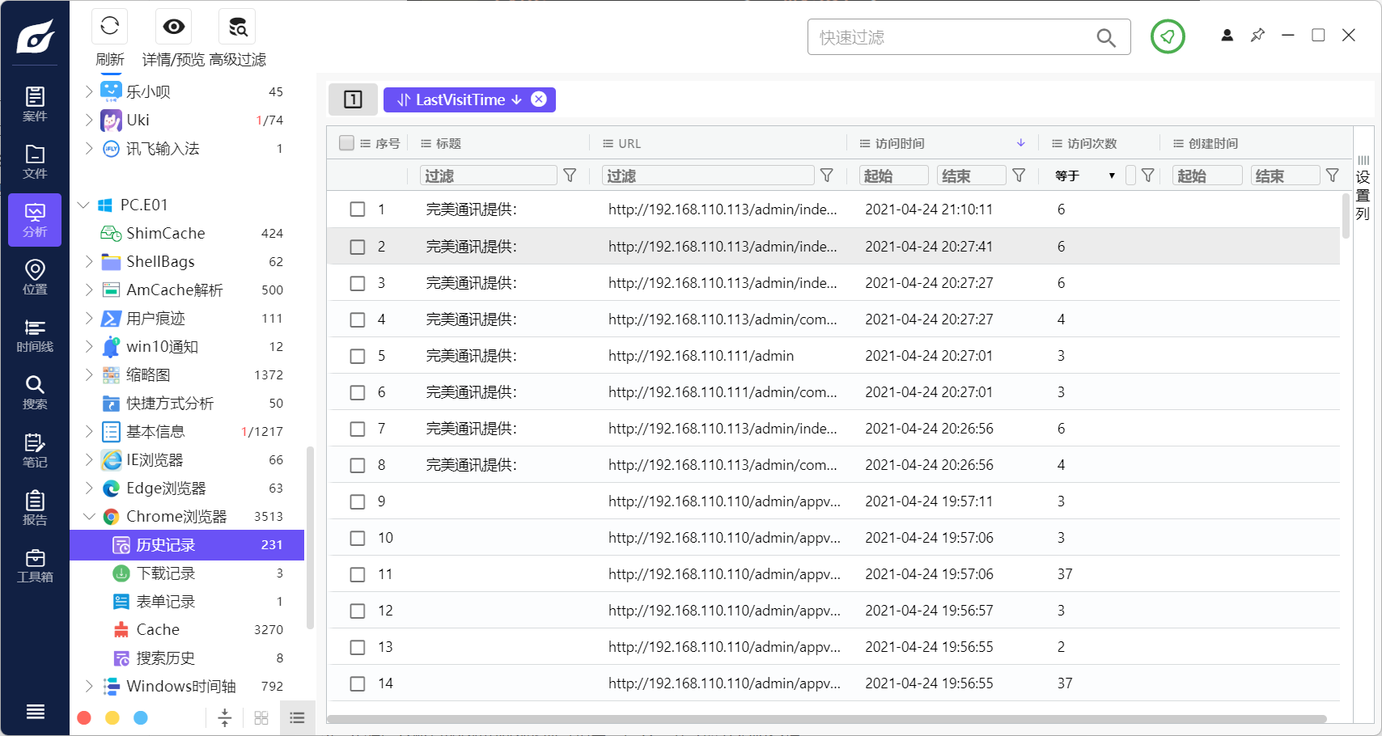The width and height of the screenshot is (1382, 736).
Task: Toggle the select-all checkbox in header
Action: click(346, 143)
